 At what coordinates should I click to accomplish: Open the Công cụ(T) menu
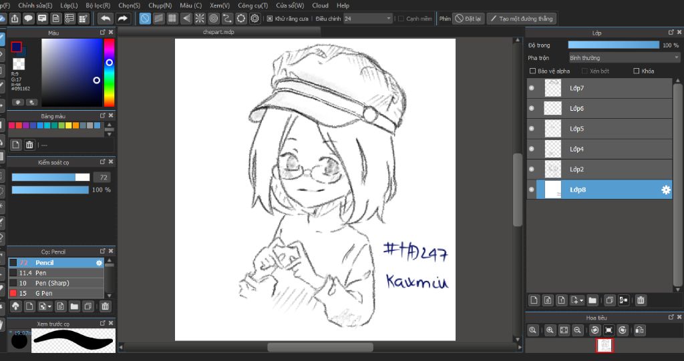click(253, 5)
